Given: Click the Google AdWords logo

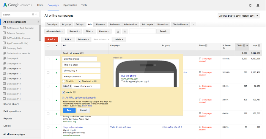Looking at the screenshot, I should 18,5.
